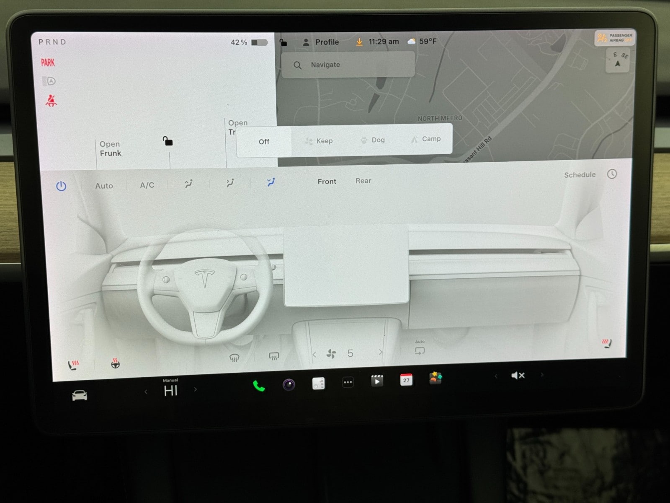The image size is (670, 503).
Task: Unmute using the volume speaker icon
Action: click(x=518, y=376)
